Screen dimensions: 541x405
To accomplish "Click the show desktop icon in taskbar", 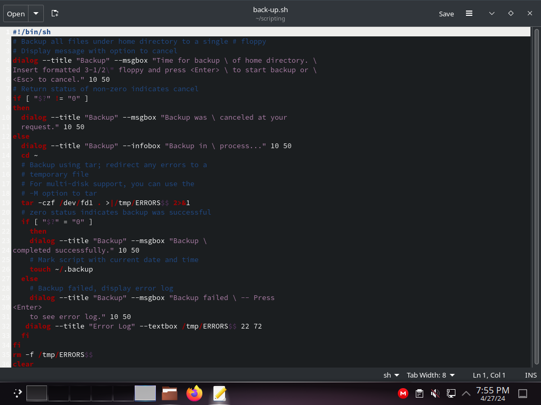I will [x=523, y=393].
